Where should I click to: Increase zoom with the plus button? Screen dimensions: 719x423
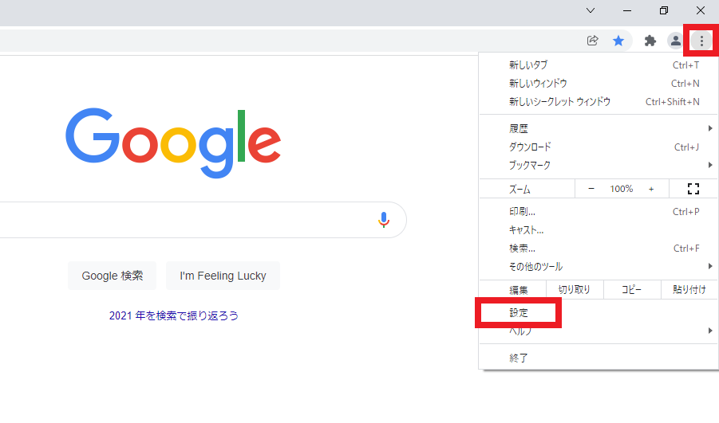651,189
